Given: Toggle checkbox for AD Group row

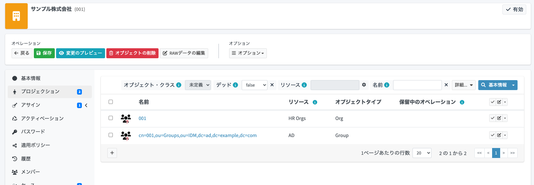Looking at the screenshot, I should (x=111, y=135).
